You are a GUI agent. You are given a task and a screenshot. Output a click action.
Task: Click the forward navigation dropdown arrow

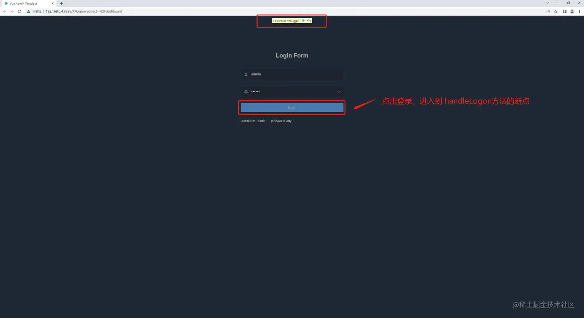click(x=12, y=11)
